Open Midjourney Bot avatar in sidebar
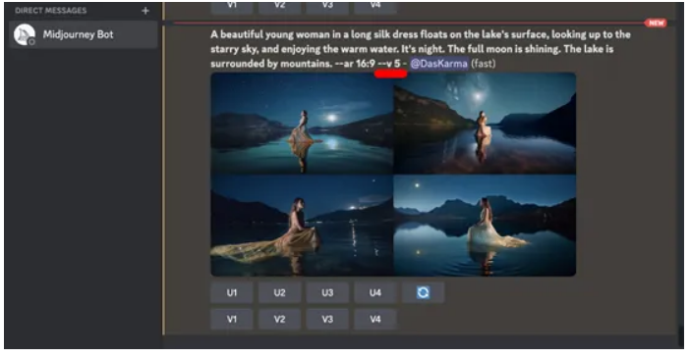The image size is (690, 358). point(25,34)
